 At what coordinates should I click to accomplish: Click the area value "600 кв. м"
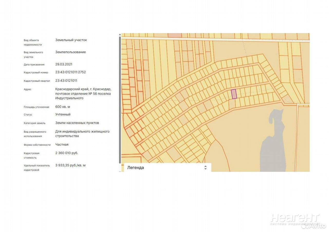[x=63, y=107]
